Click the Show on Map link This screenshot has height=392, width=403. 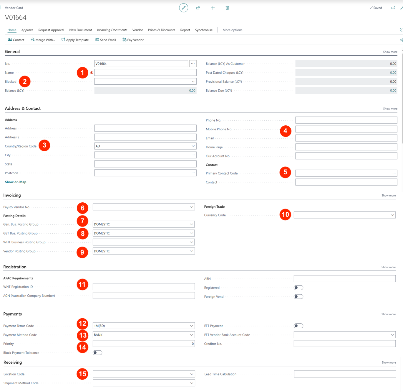pyautogui.click(x=16, y=182)
